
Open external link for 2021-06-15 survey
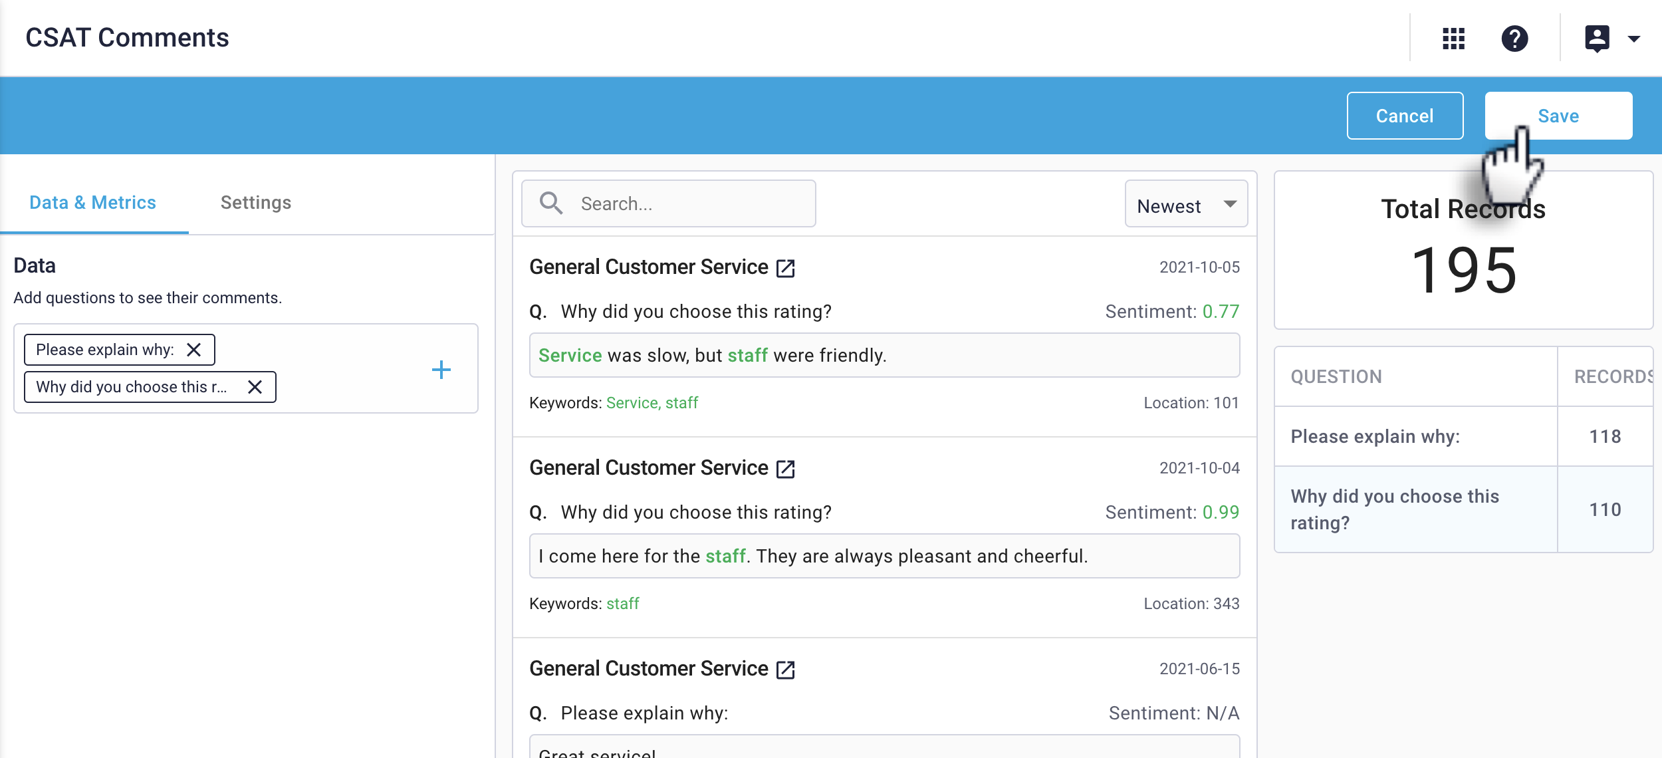[x=786, y=670]
